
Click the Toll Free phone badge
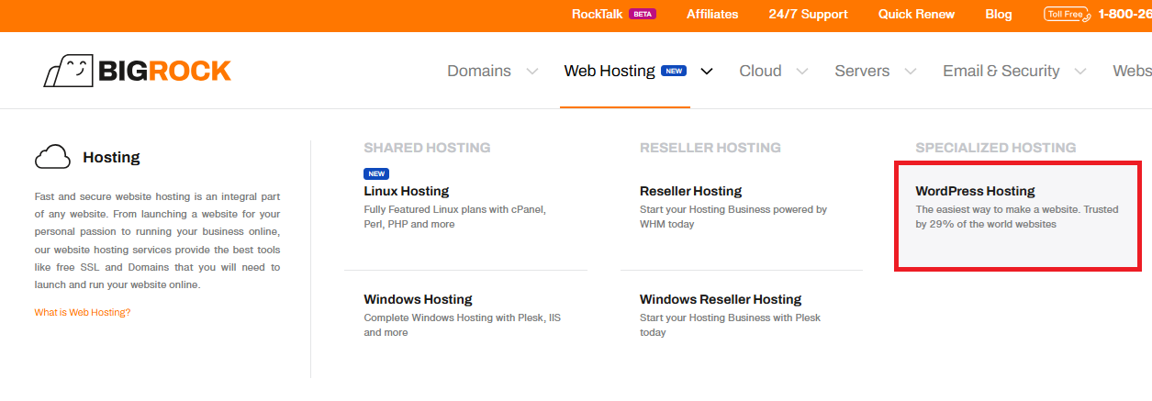coord(1066,14)
